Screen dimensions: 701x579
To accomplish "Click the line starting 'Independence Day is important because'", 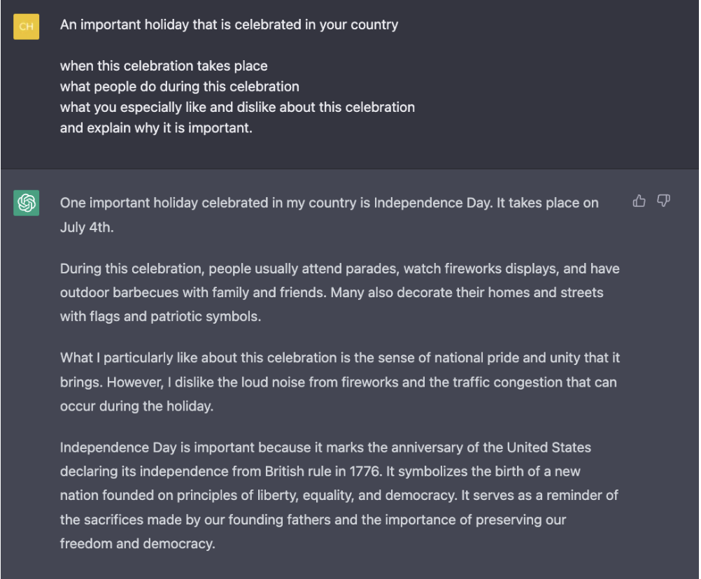I will tap(325, 448).
